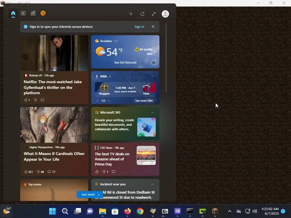
Task: Click the widgets panel scrollbar
Action: (x=166, y=58)
